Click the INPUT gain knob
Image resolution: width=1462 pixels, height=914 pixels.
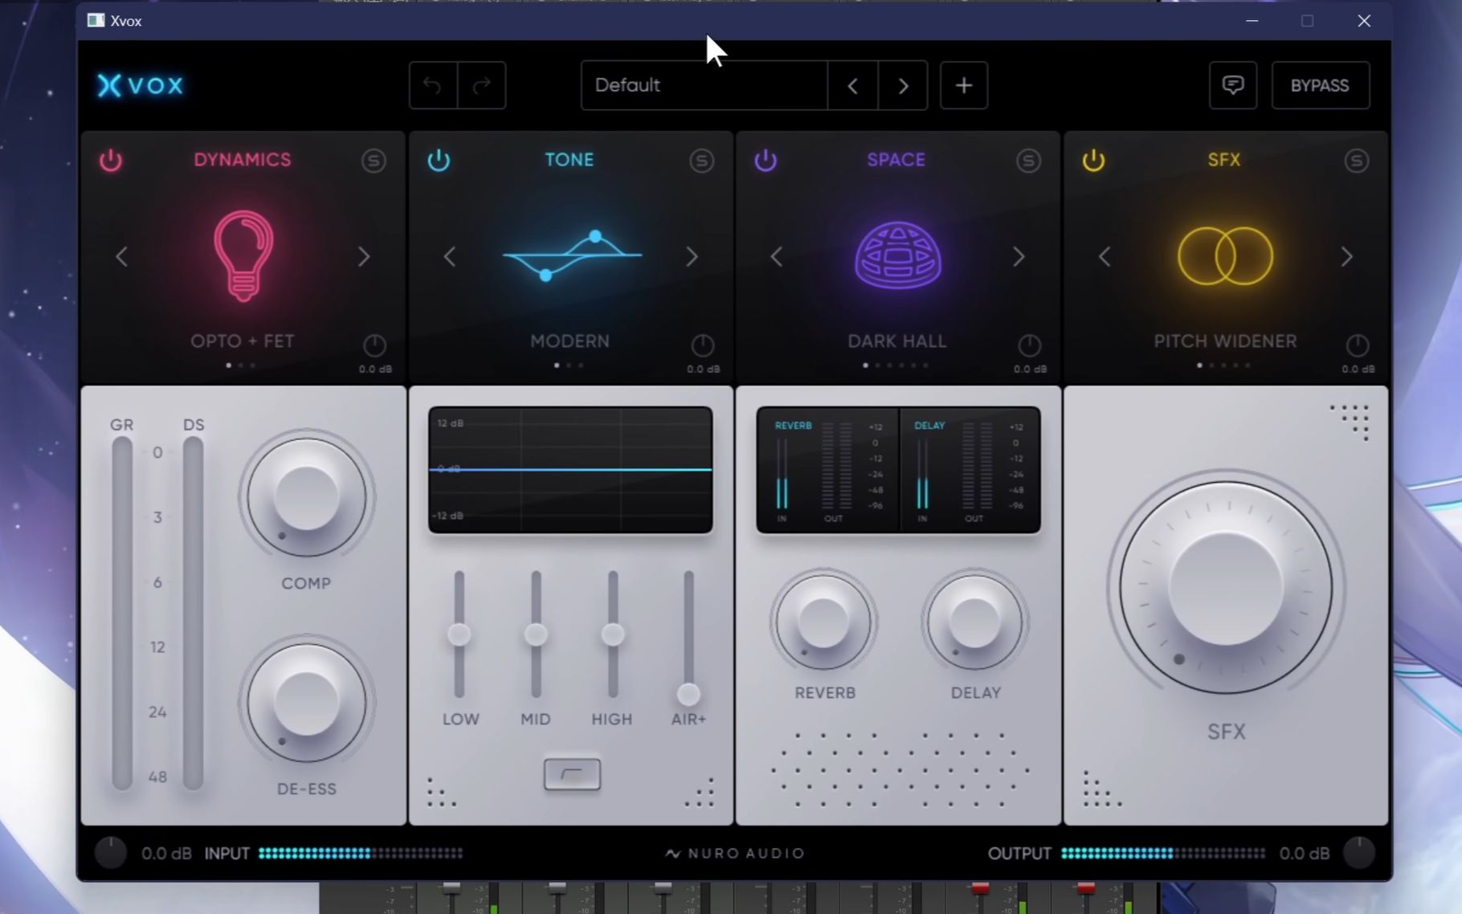pyautogui.click(x=111, y=853)
